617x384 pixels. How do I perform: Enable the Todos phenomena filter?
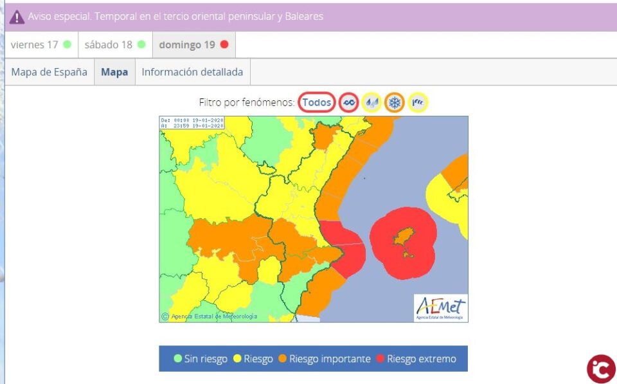[316, 102]
